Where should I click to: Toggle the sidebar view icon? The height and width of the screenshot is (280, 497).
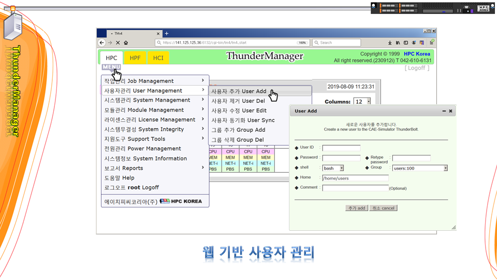point(406,43)
